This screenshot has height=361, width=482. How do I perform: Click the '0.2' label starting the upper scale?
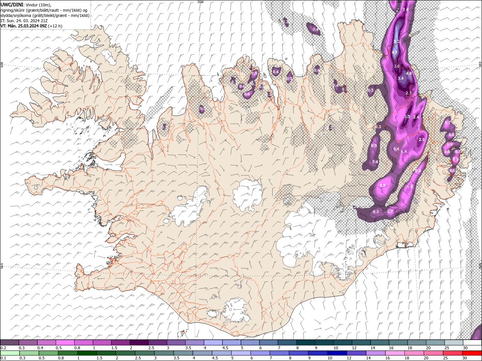(x=3, y=348)
